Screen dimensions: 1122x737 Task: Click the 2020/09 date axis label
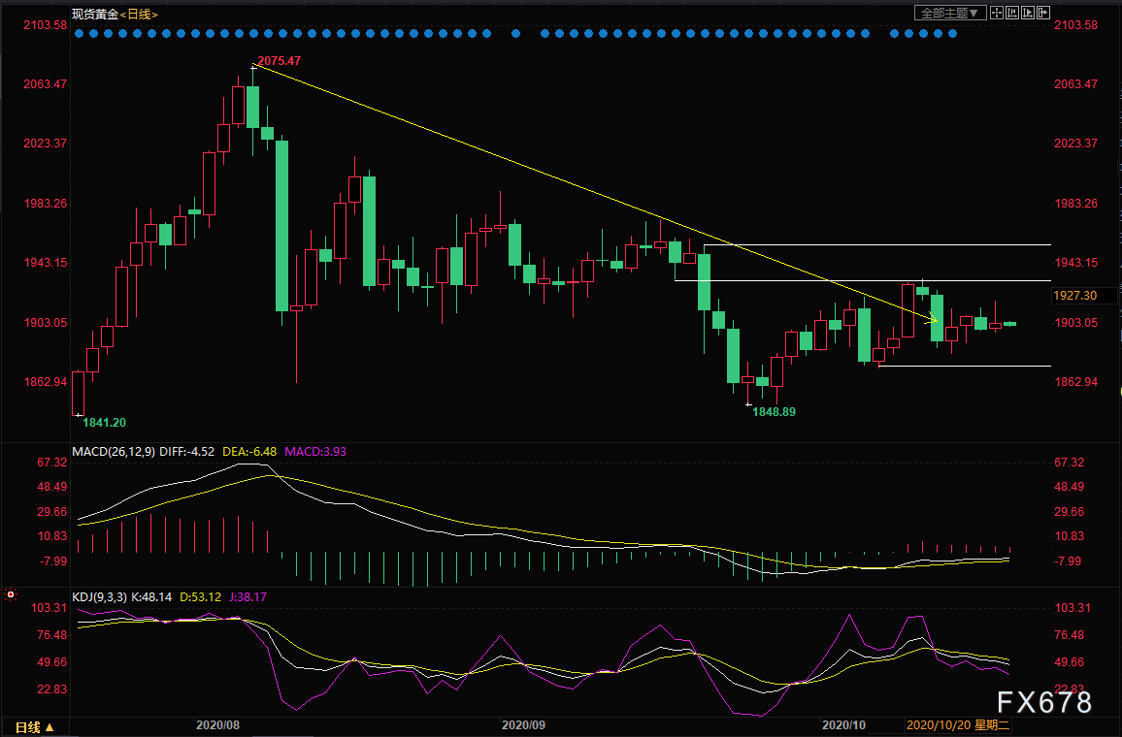(523, 724)
